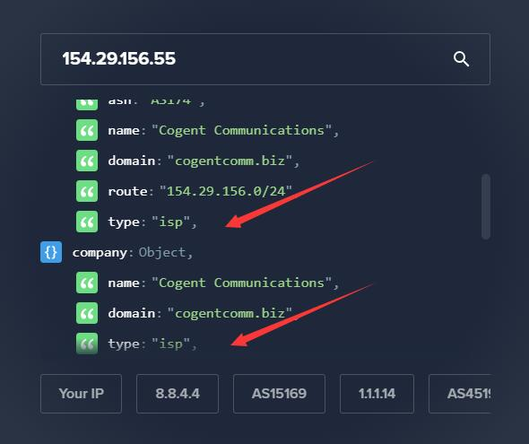Click the JSON result scrollbar thumb

coord(486,206)
